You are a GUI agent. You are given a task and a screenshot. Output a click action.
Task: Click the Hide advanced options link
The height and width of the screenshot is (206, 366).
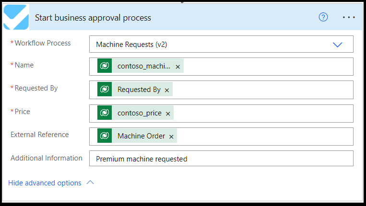coord(45,183)
